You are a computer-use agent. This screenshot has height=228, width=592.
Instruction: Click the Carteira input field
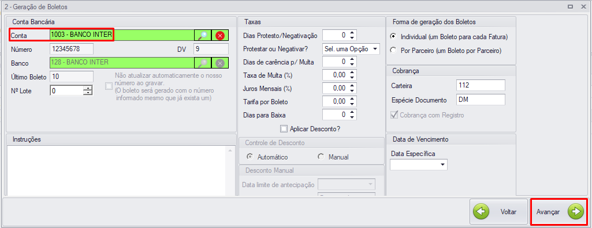[481, 85]
